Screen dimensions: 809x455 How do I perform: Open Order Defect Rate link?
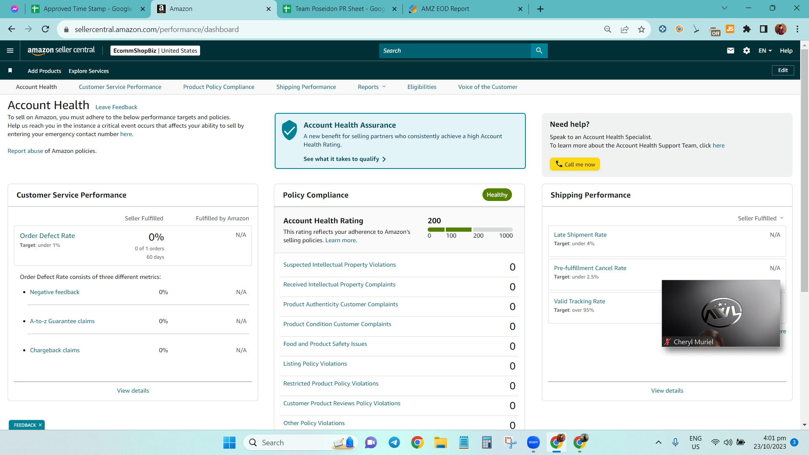pos(47,236)
